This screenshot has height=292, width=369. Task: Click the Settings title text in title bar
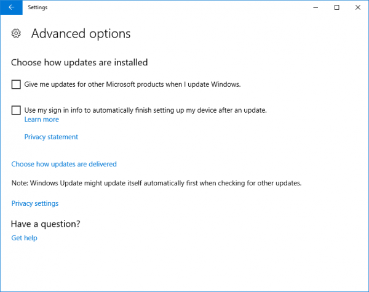point(38,7)
